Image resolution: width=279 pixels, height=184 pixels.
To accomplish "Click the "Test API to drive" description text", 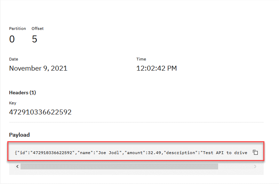I will coord(225,153).
